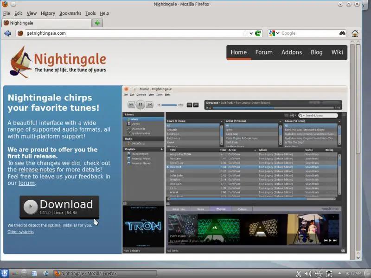Click the heading Nightingale chirps your favorite tunes
This screenshot has width=371, height=278.
click(53, 103)
